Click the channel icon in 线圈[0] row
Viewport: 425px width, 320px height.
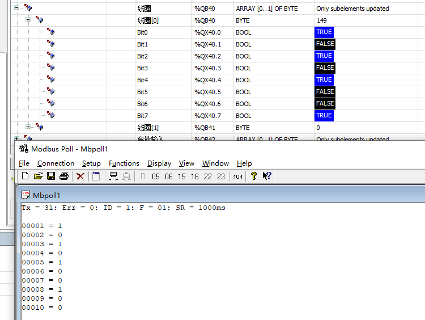click(39, 19)
